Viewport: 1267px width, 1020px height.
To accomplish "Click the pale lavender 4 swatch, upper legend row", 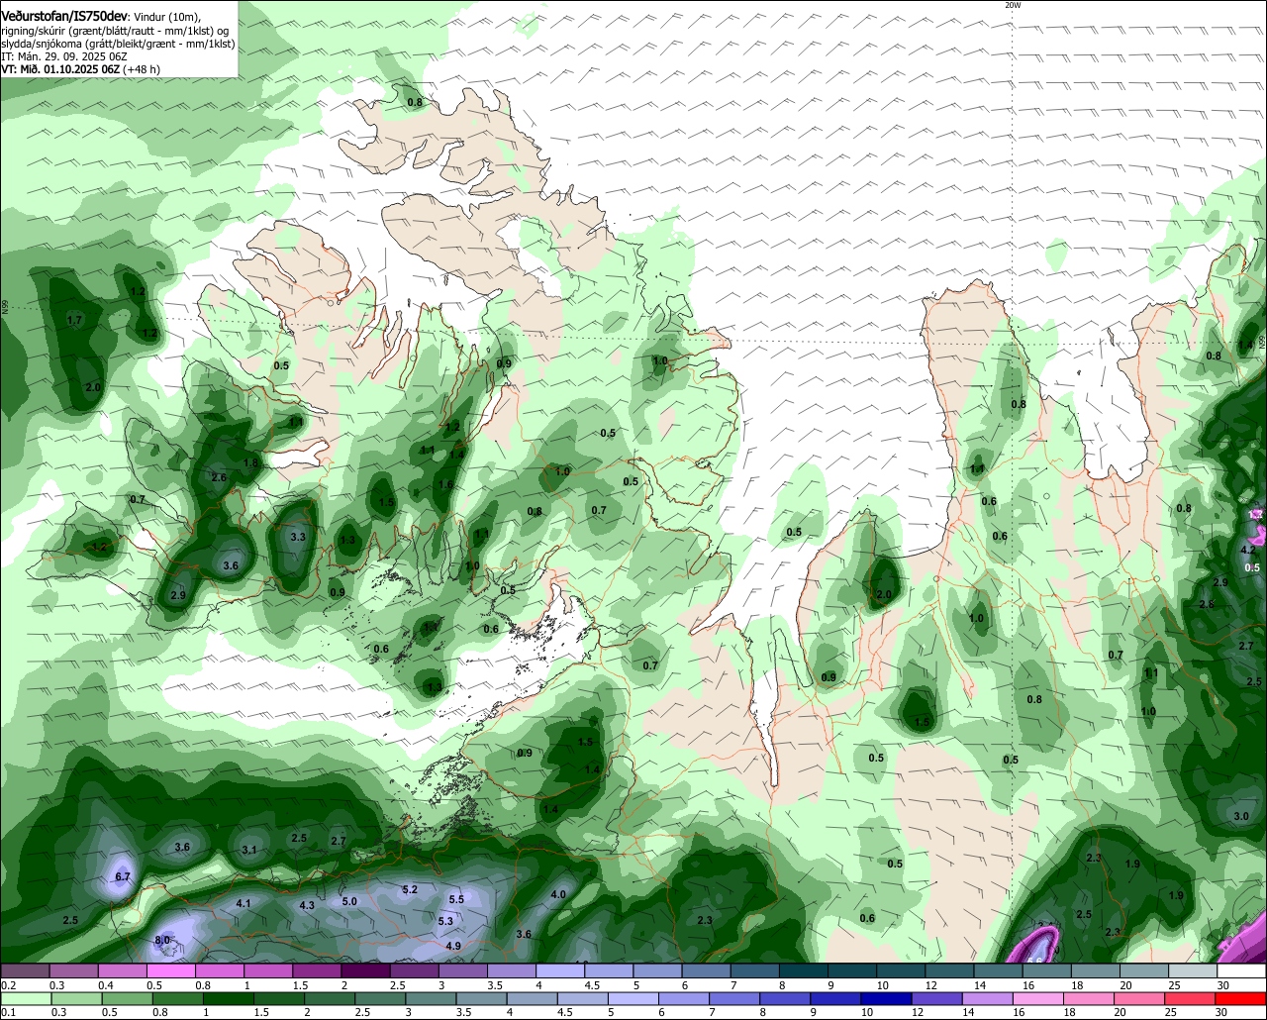I will (560, 970).
